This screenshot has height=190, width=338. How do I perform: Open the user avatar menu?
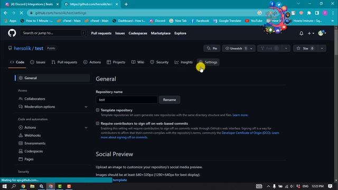tap(322, 33)
